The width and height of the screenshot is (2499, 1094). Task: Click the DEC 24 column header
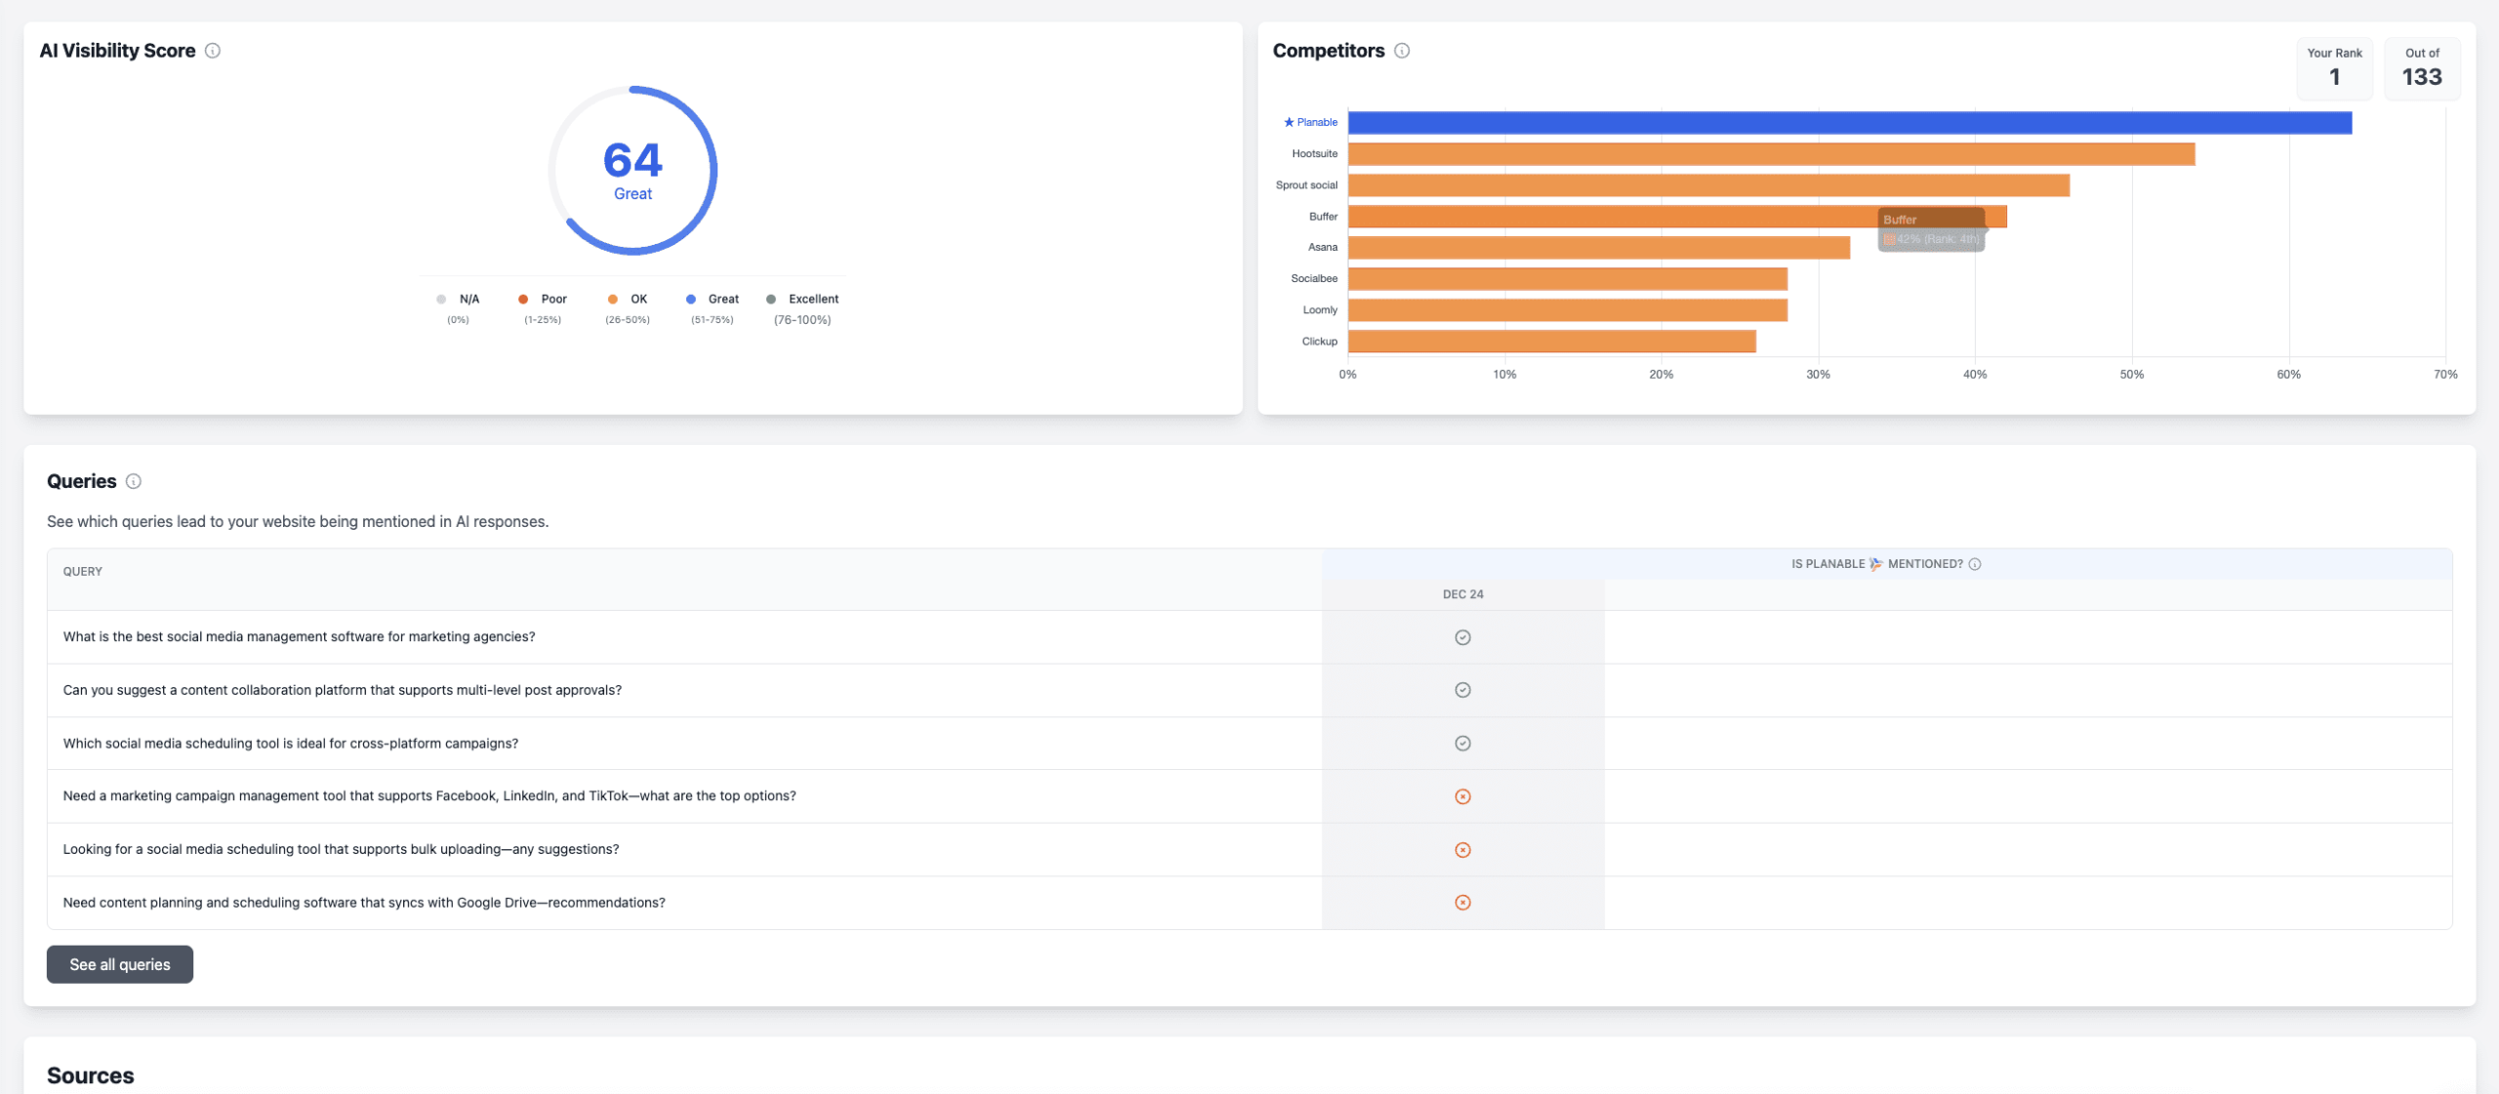(1462, 594)
